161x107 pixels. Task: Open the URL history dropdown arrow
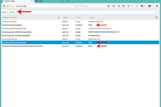74,6
